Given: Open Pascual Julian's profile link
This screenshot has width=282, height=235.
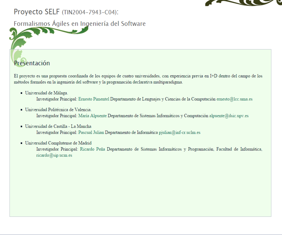Looking at the screenshot, I should pos(91,133).
